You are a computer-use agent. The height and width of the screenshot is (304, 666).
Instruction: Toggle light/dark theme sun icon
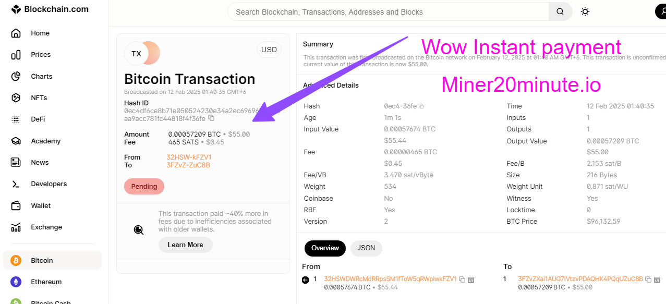[x=585, y=11]
